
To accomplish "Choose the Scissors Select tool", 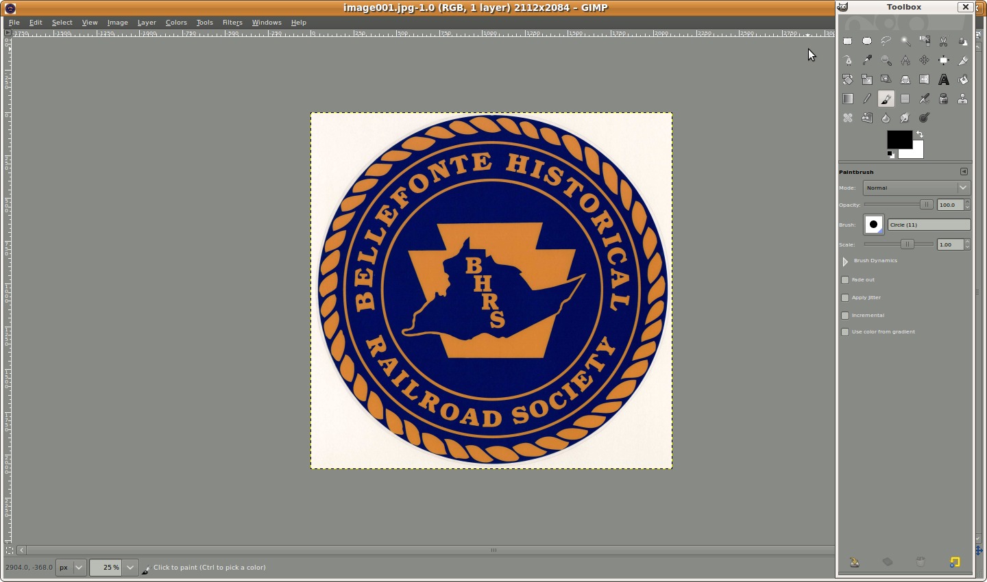I will pyautogui.click(x=944, y=41).
